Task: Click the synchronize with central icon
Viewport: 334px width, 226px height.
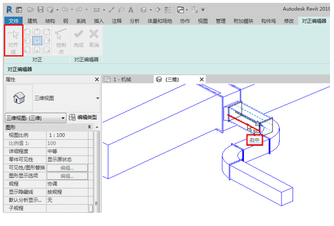Action: pos(50,9)
